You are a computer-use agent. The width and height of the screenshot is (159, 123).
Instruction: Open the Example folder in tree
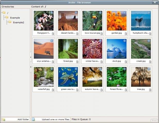13,17
